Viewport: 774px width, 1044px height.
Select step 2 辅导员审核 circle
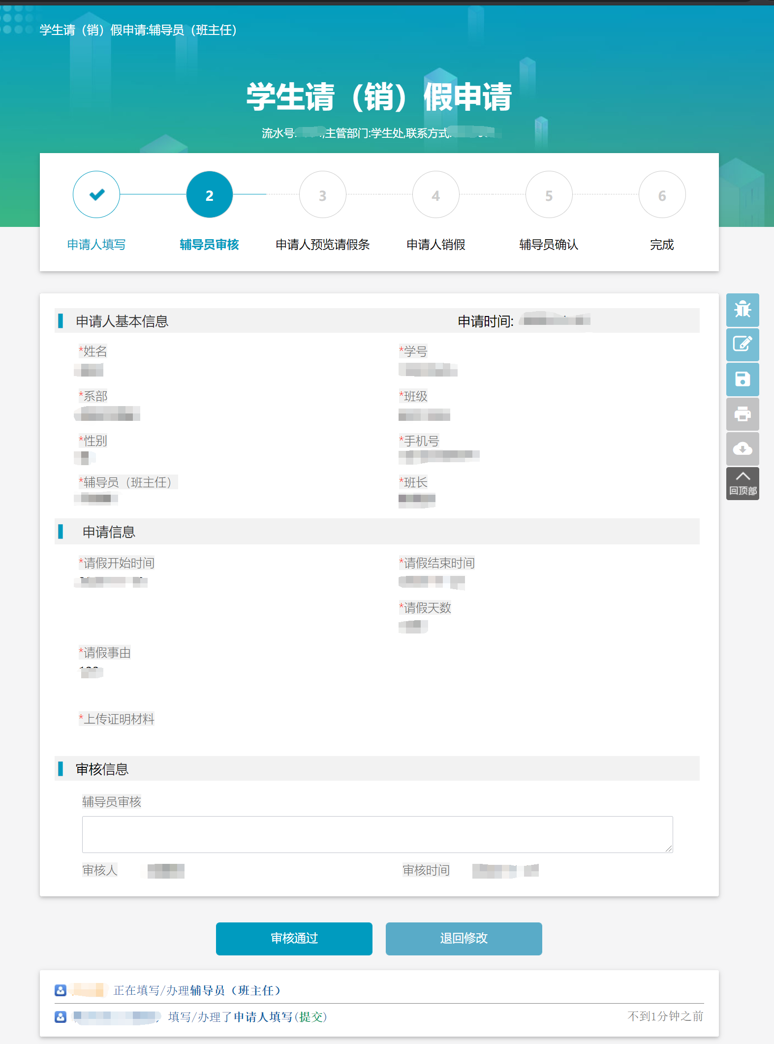coord(210,194)
